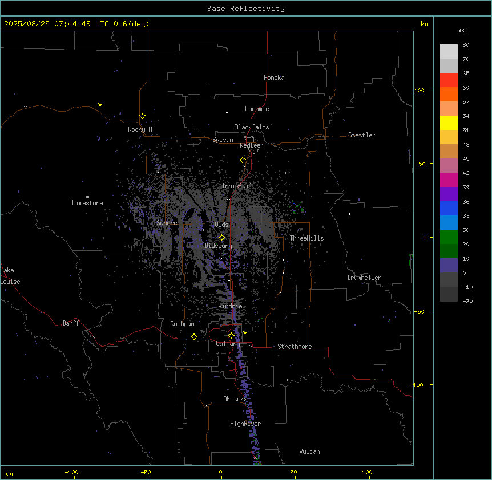Click the km unit label at bottom left
Viewport: 492px width, 480px height.
[9, 473]
